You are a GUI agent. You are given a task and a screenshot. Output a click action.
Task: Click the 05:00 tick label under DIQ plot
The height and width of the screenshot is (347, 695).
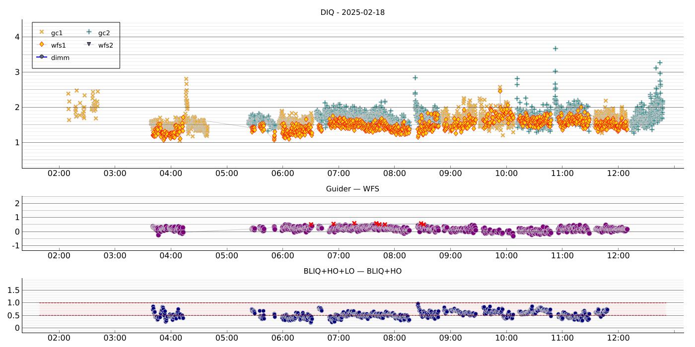pos(227,173)
